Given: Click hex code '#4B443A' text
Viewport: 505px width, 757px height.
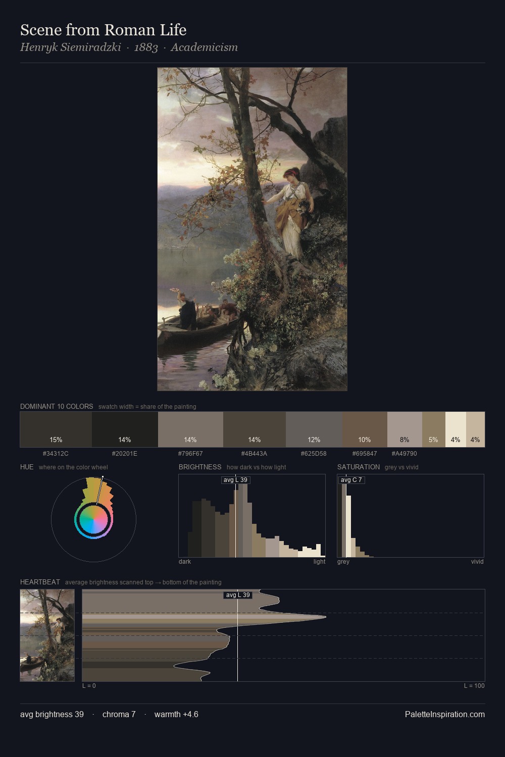Looking at the screenshot, I should (x=255, y=454).
